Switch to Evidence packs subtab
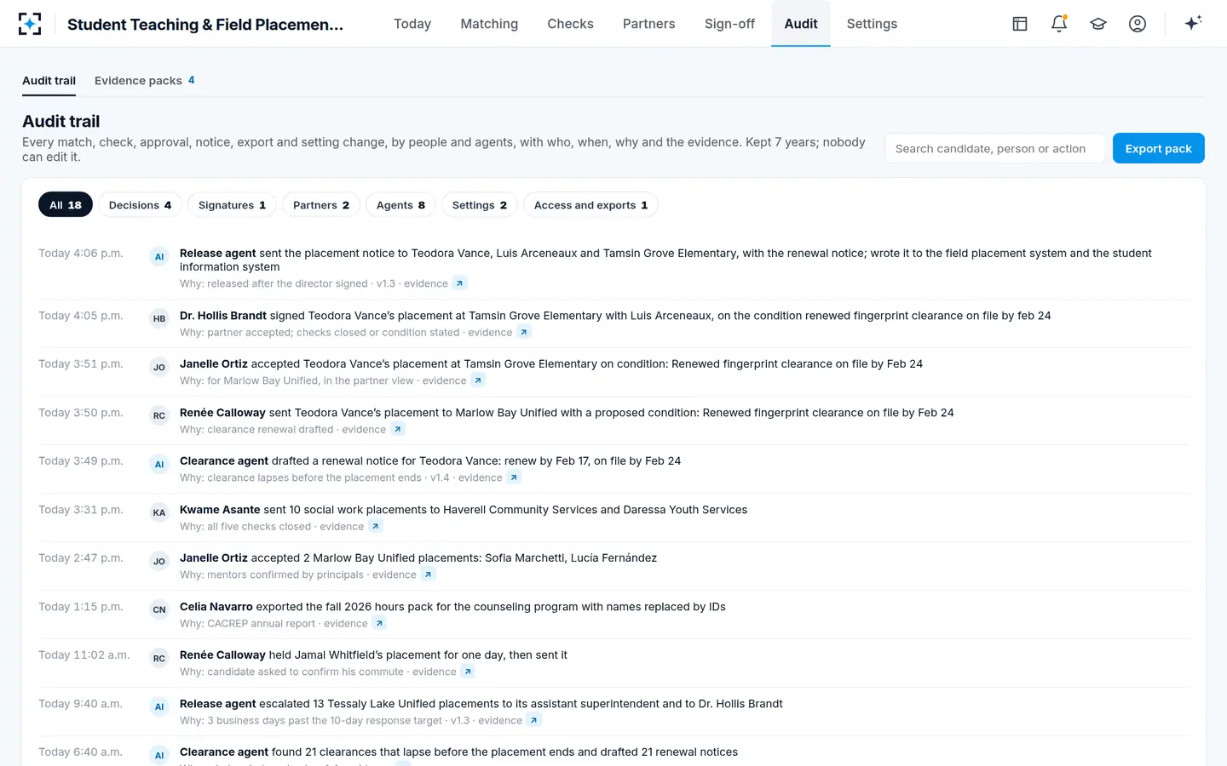1227x766 pixels. pos(145,81)
